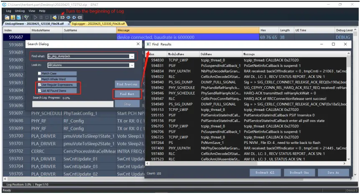
Task: Click the Debug Level column header
Action: coord(344,30)
